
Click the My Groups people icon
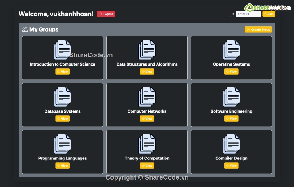(25, 30)
